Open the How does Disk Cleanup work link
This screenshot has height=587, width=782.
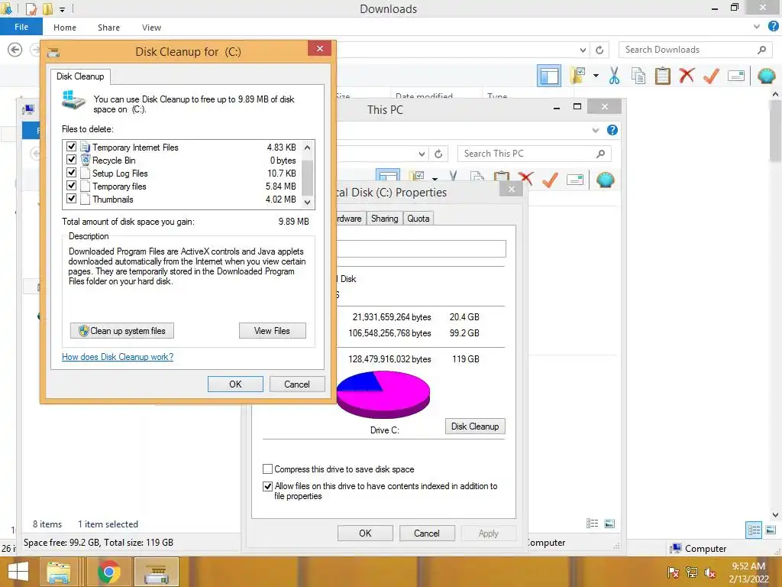118,357
